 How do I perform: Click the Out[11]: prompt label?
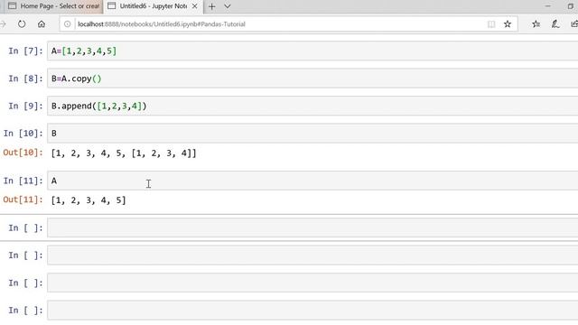(23, 200)
